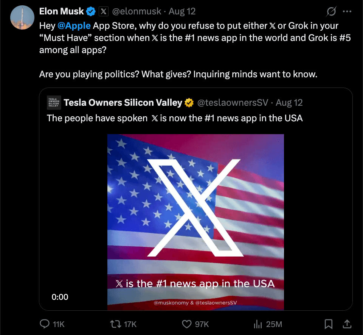The image size is (363, 335).
Task: Open the more options menu with the ellipsis
Action: point(348,11)
